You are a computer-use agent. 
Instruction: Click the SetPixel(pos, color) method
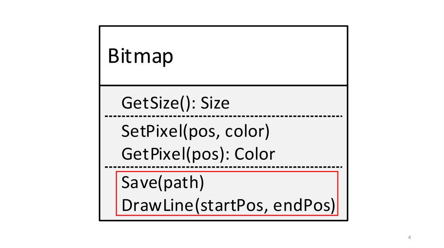click(x=196, y=131)
